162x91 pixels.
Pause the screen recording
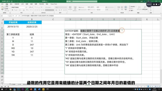(154, 4)
